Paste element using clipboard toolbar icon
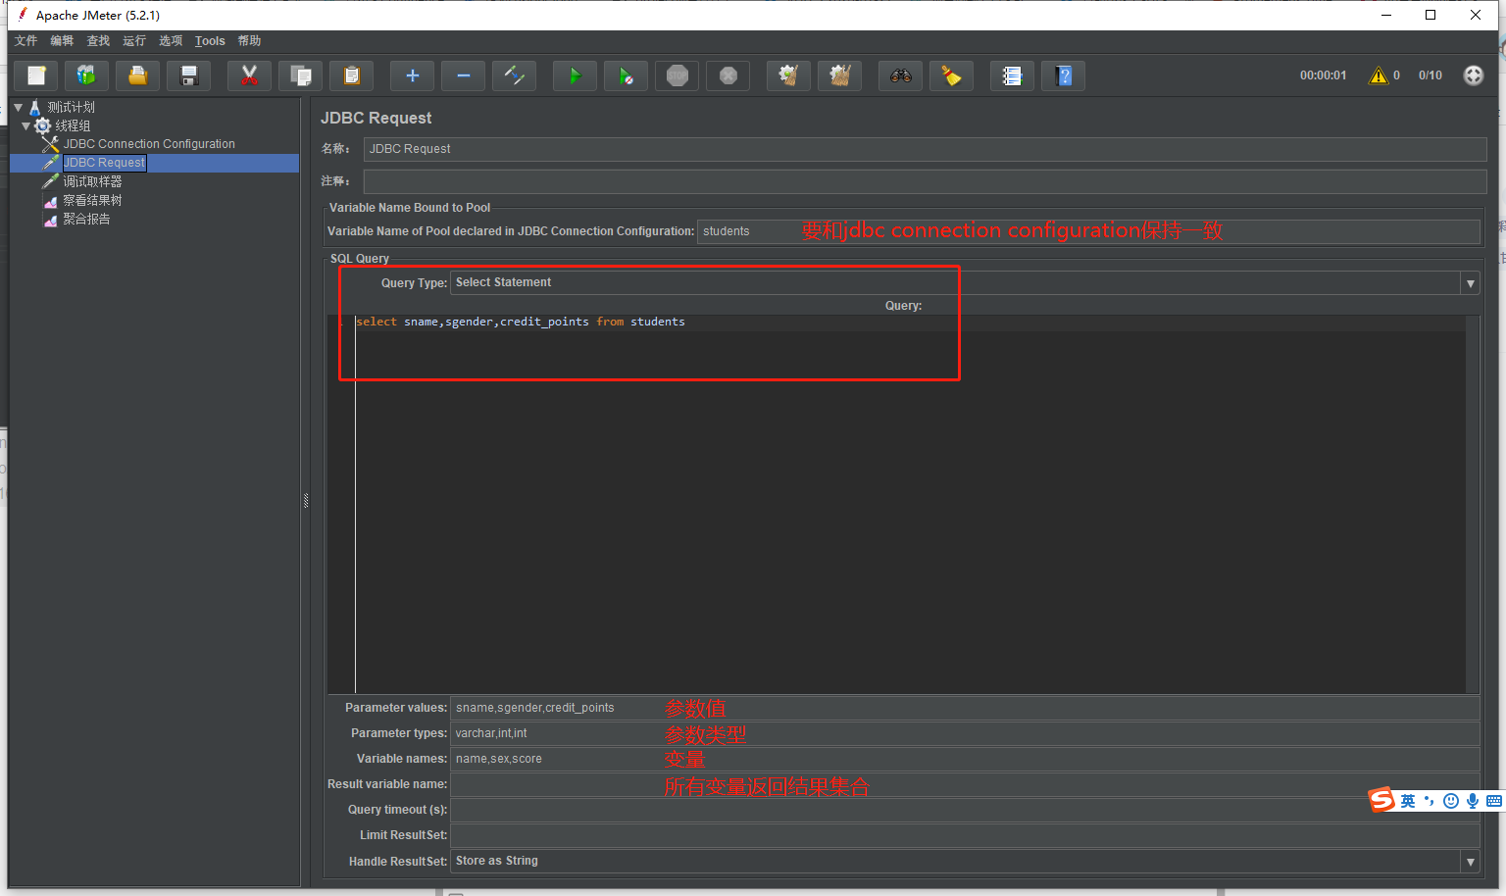This screenshot has width=1506, height=896. 352,75
